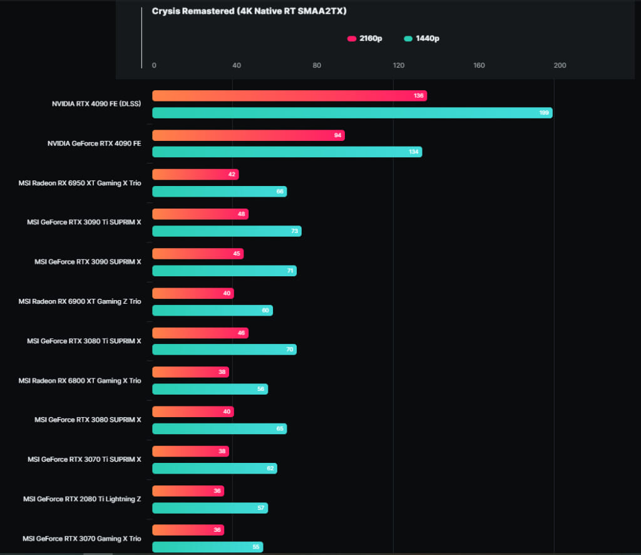This screenshot has height=555, width=641.
Task: Pick the 1440p bar for RTX 3070 Gaming X Trio
Action: (208, 547)
